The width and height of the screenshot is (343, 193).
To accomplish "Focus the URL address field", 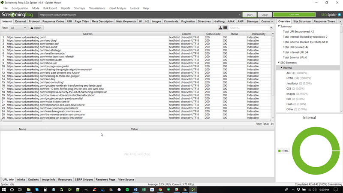I will (139, 15).
